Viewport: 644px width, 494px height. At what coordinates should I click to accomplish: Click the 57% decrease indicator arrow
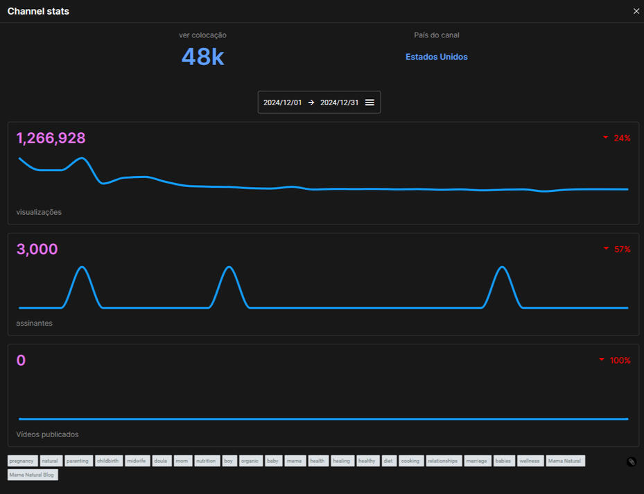point(606,249)
